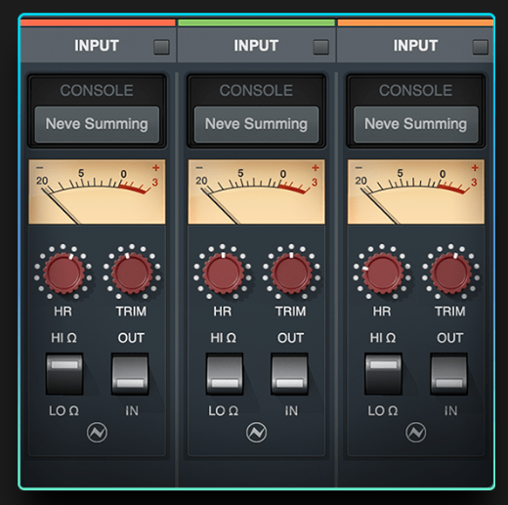The width and height of the screenshot is (508, 505).
Task: Flip the OUT/IN switch on the red channel
Action: [x=130, y=374]
